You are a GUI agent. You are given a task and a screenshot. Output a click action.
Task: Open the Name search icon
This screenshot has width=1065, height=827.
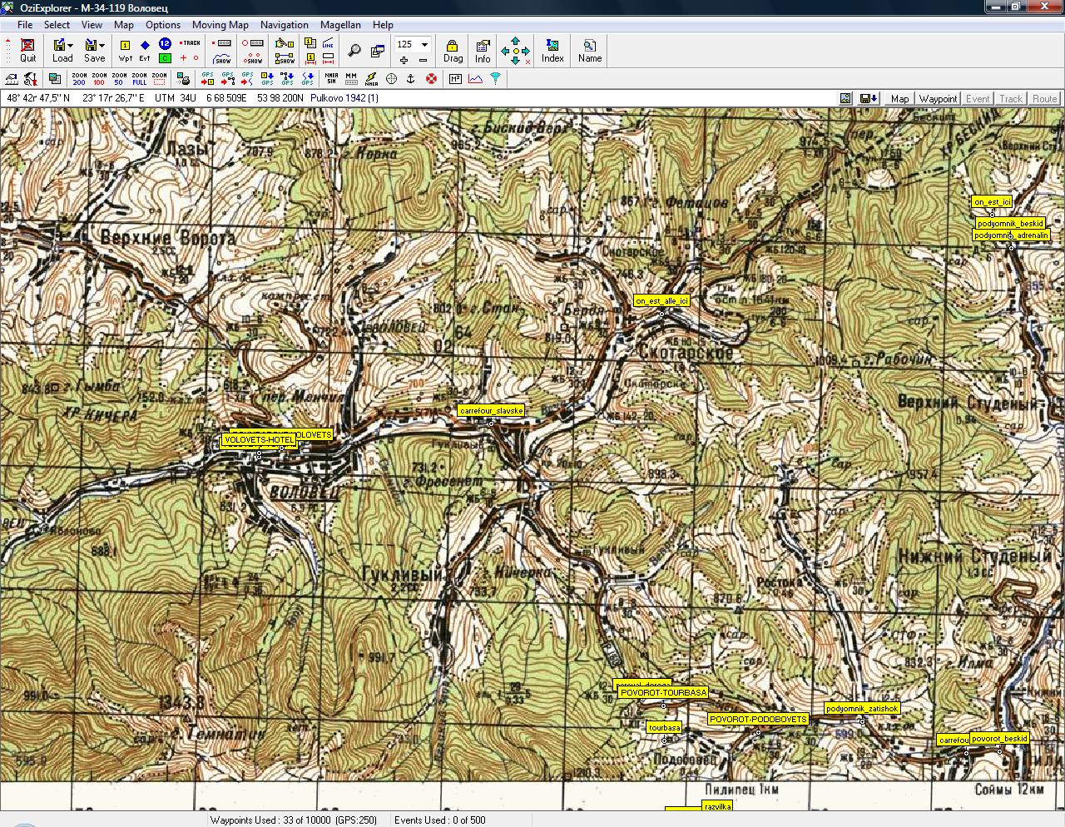tap(589, 50)
